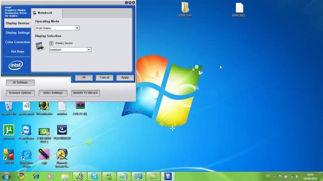Click the network signal icon in system tray
Viewport: 323px width, 181px height.
(x=292, y=176)
